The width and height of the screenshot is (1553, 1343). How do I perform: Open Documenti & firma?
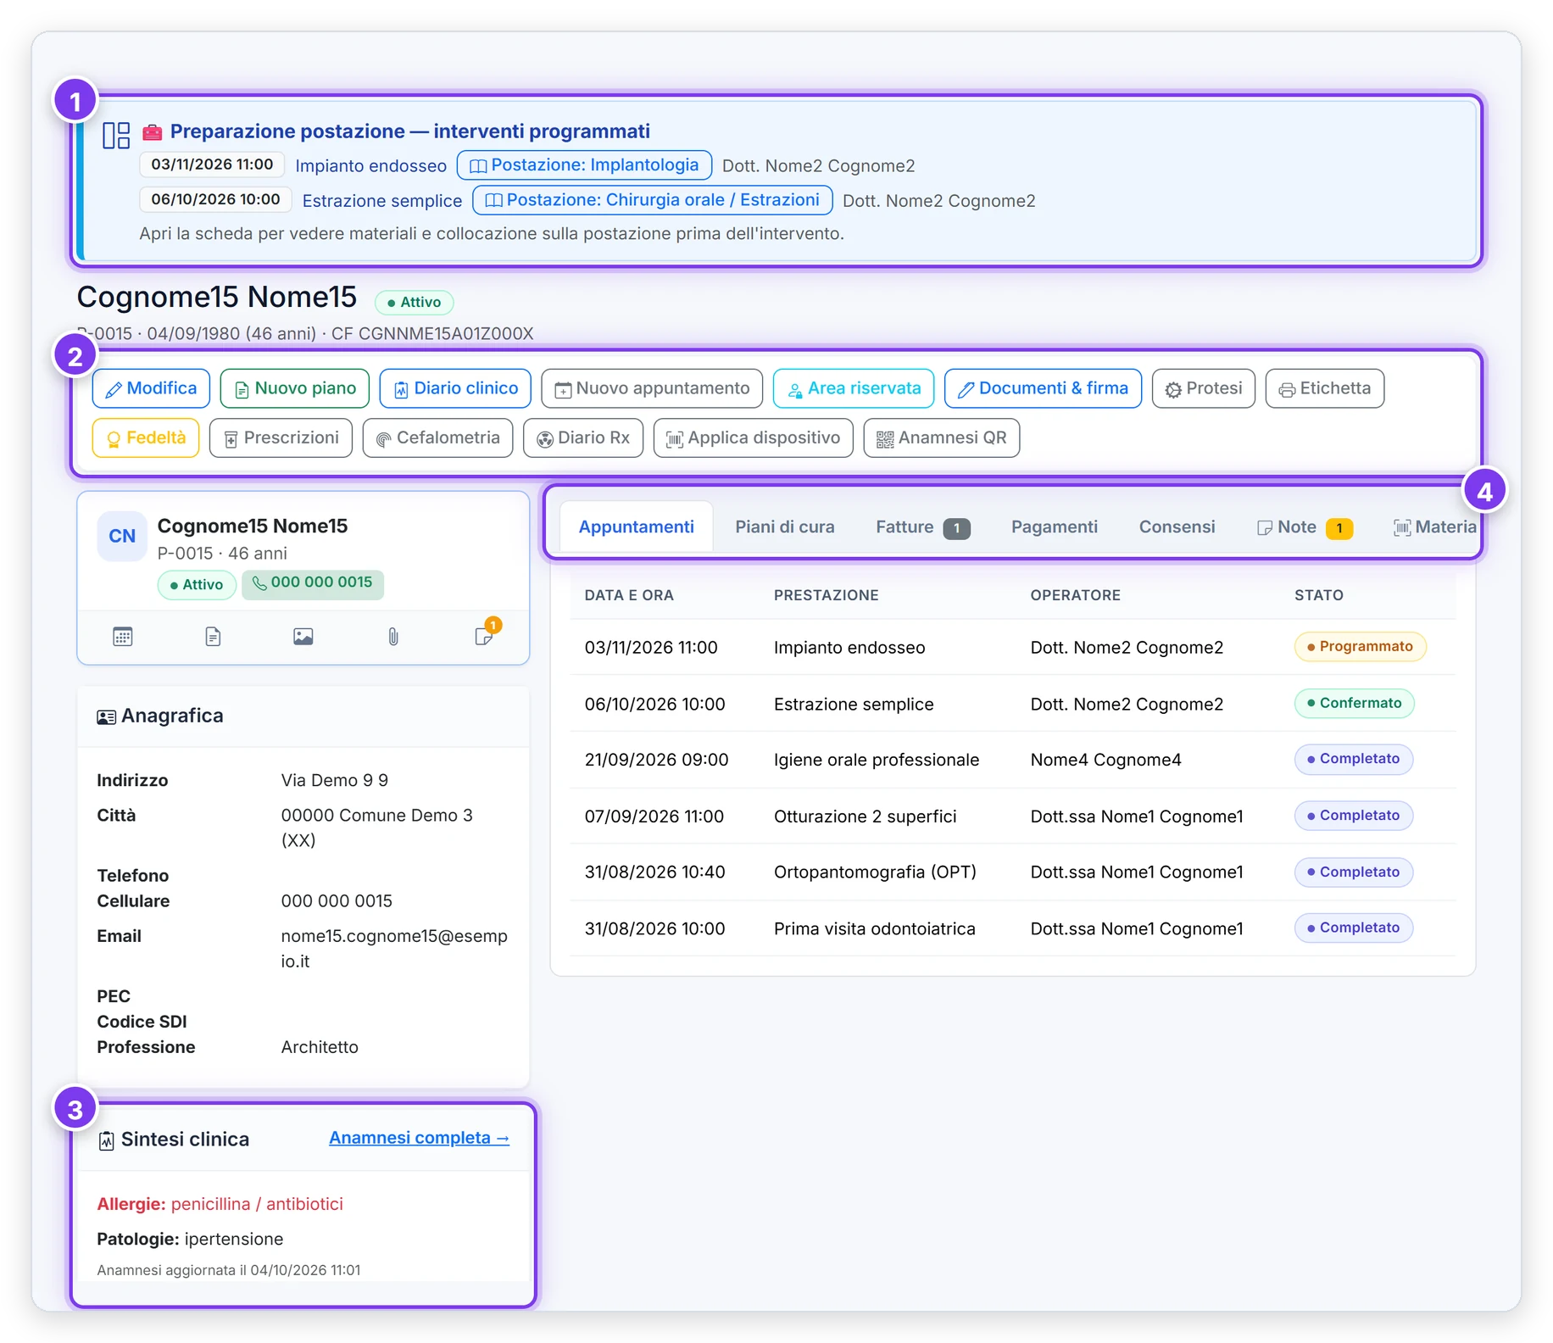coord(1043,388)
